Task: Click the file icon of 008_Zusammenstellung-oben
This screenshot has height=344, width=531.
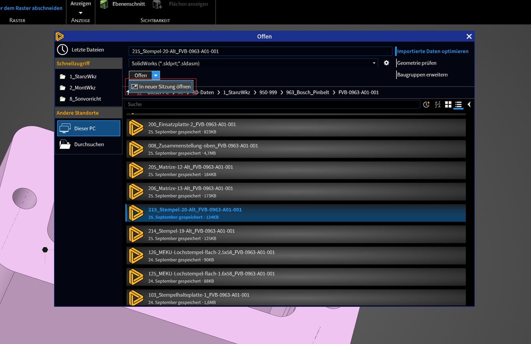Action: [136, 149]
